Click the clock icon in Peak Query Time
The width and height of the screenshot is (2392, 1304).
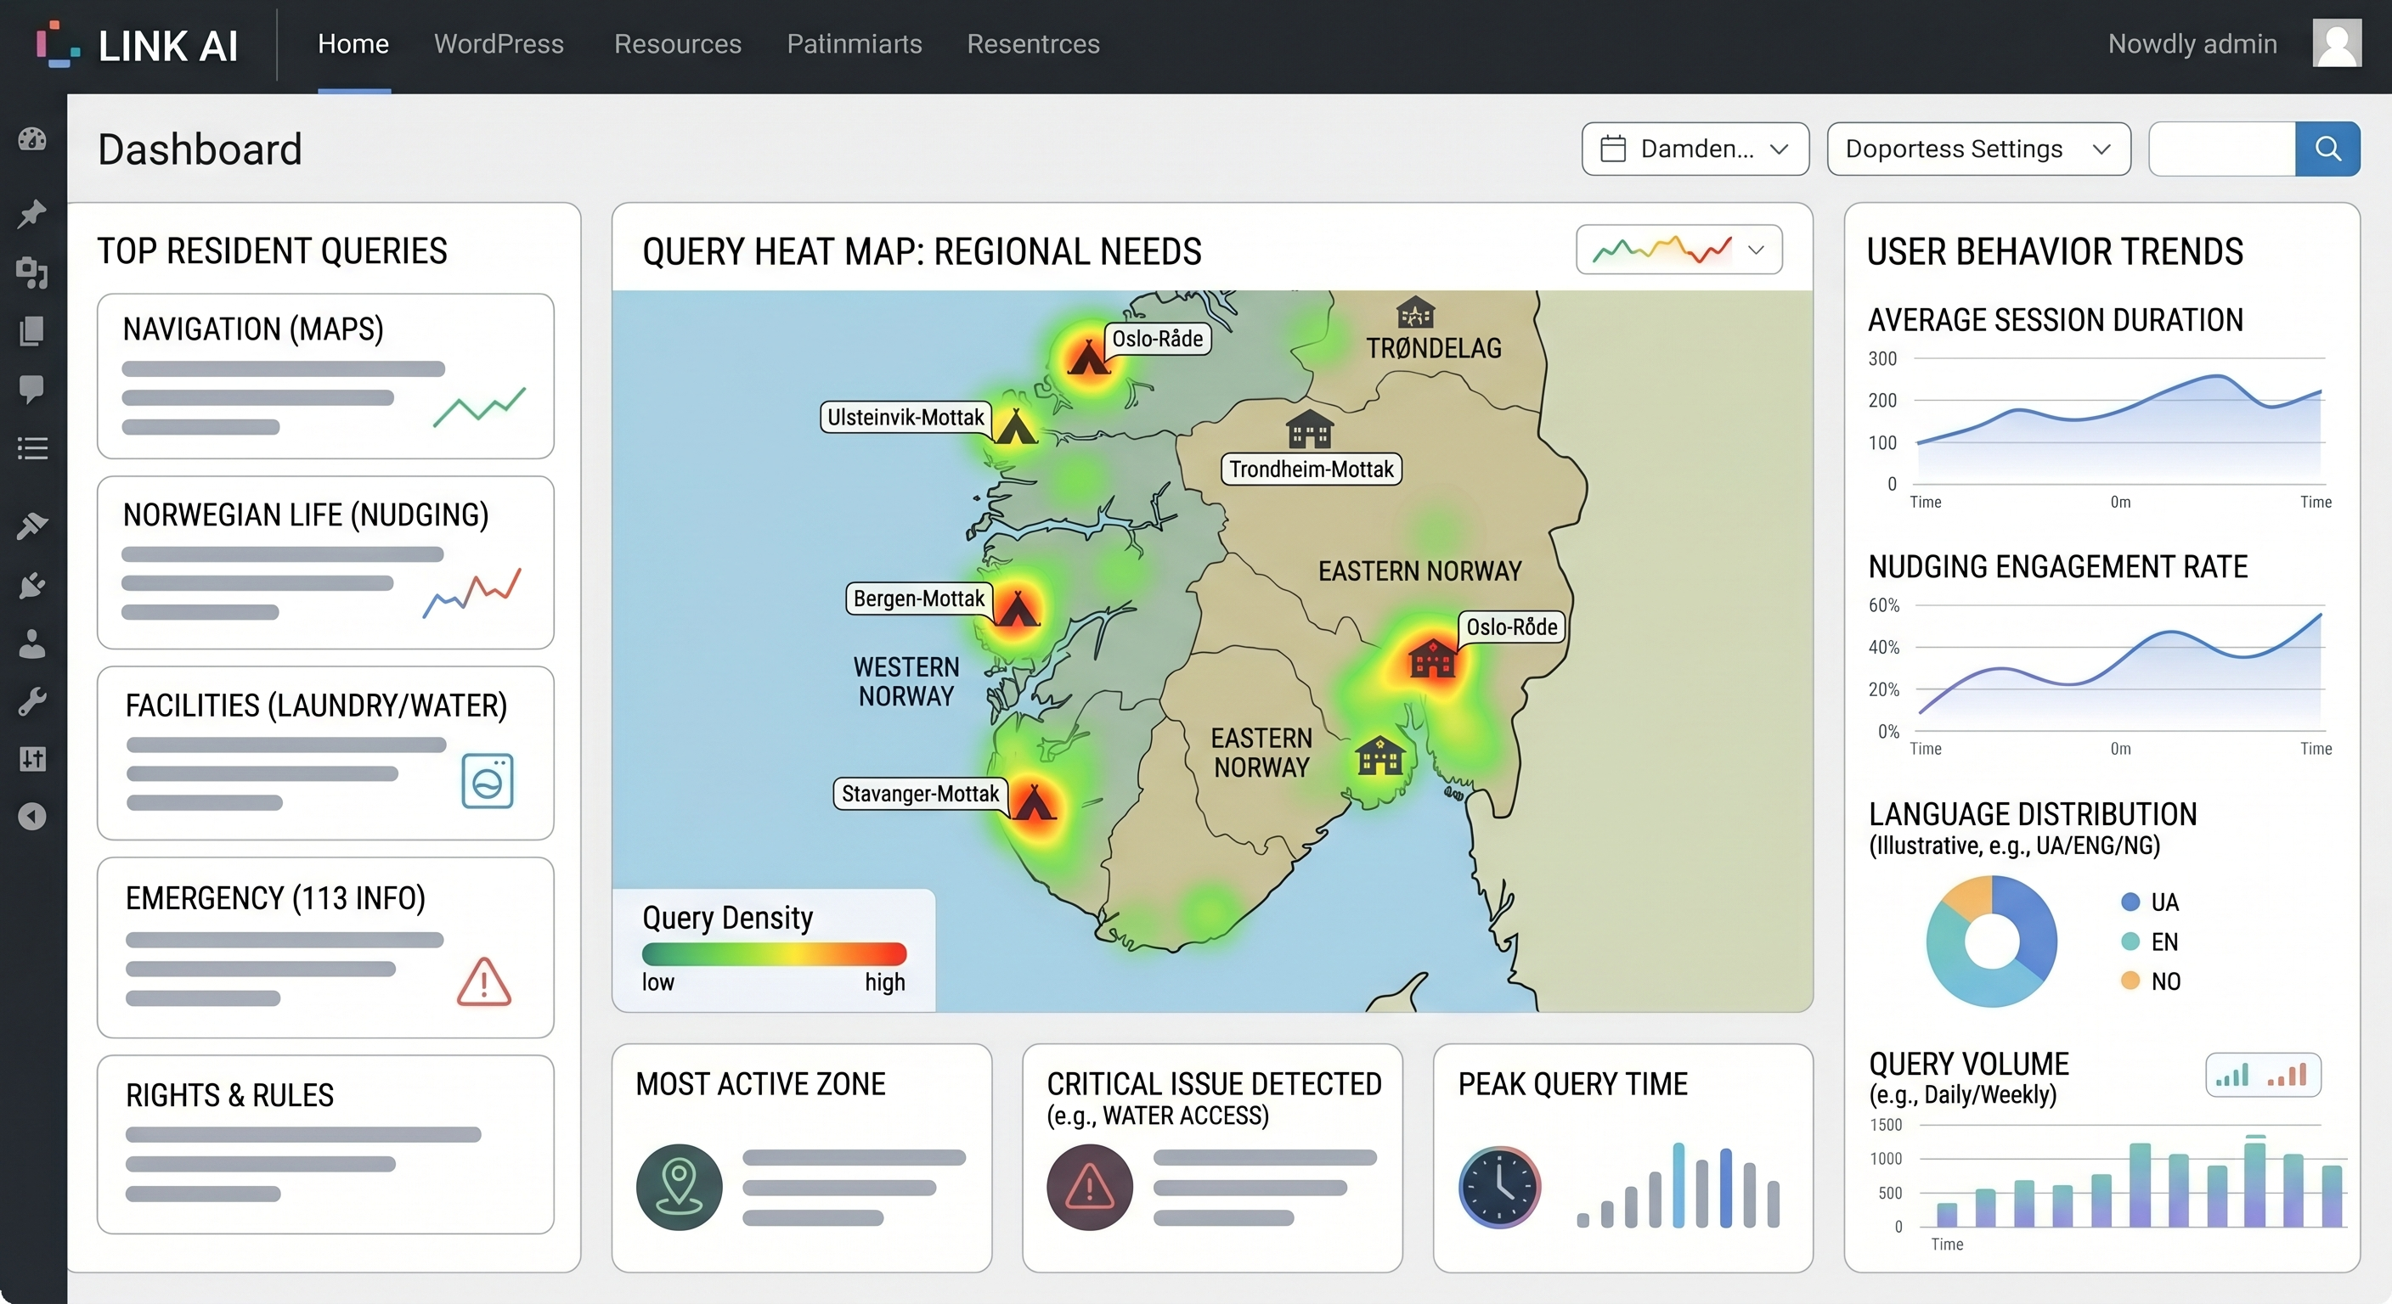coord(1499,1187)
